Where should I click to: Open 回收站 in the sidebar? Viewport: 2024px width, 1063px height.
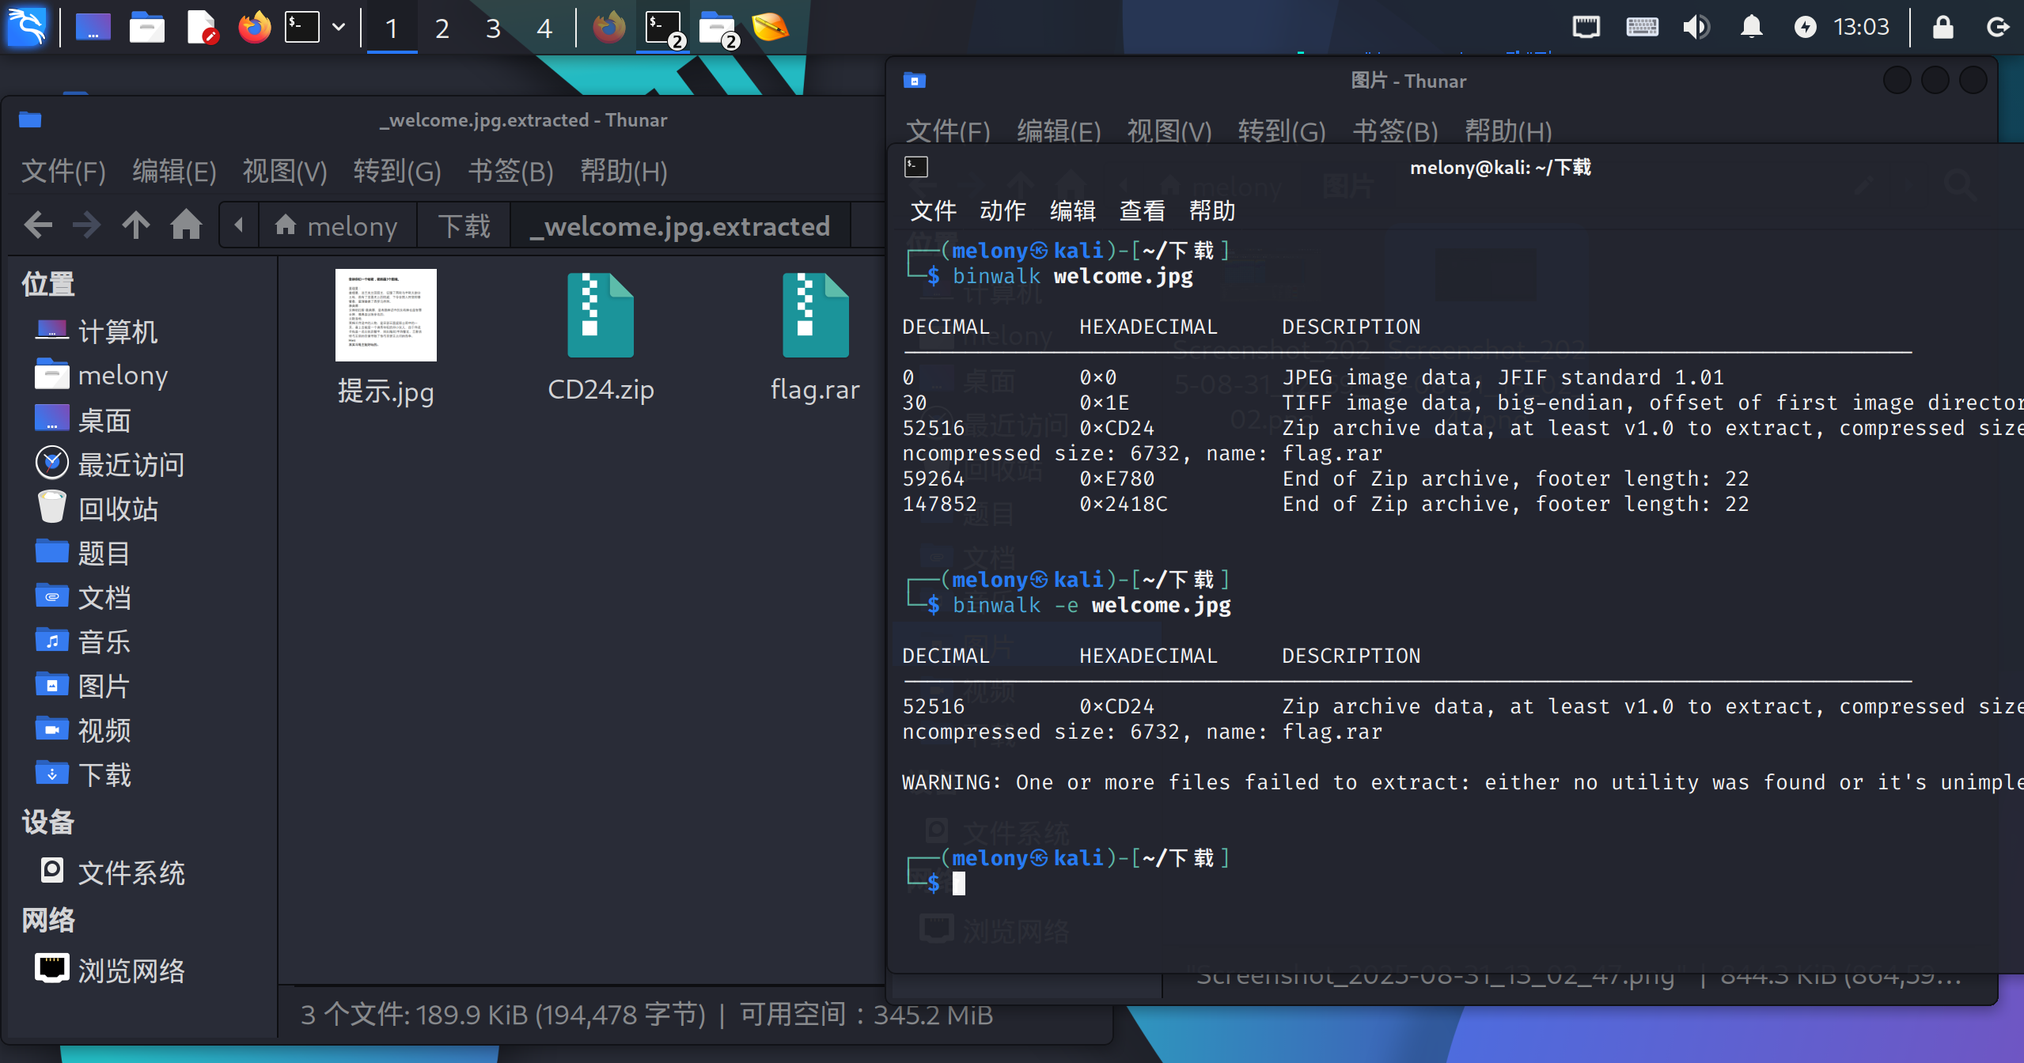pos(117,509)
